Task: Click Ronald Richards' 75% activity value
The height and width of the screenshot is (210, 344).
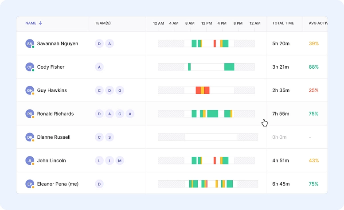Action: pos(313,114)
